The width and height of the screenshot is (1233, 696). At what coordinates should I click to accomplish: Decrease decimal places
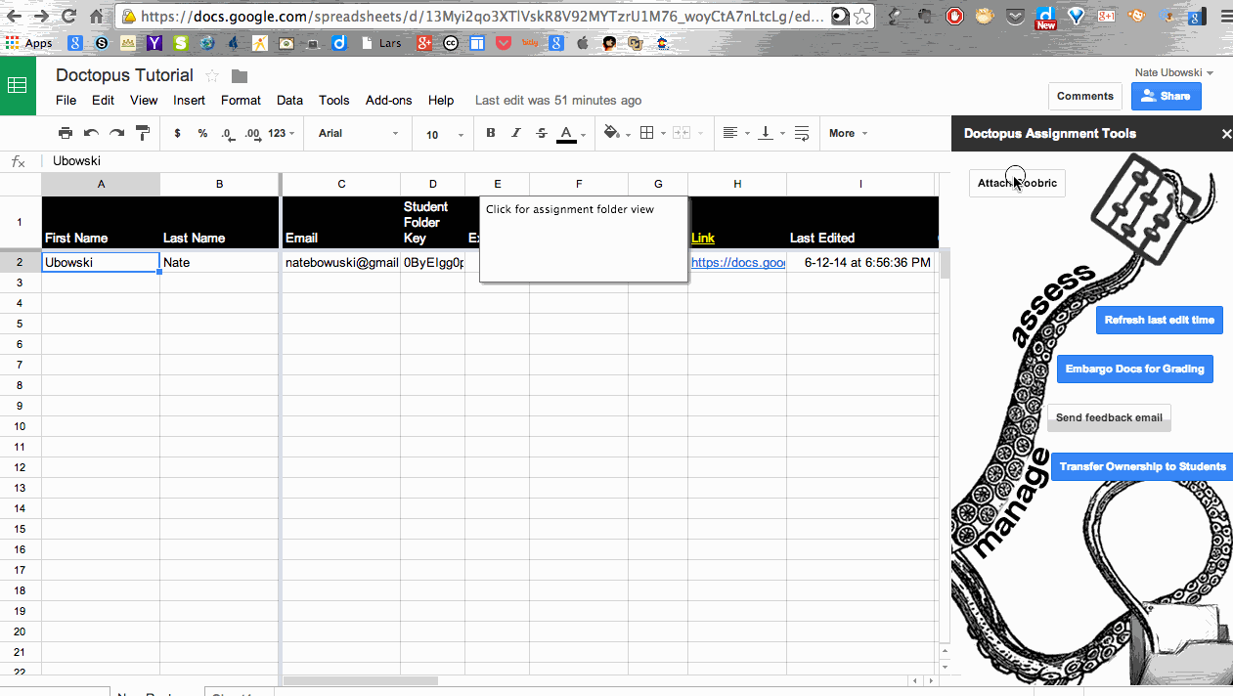point(227,133)
